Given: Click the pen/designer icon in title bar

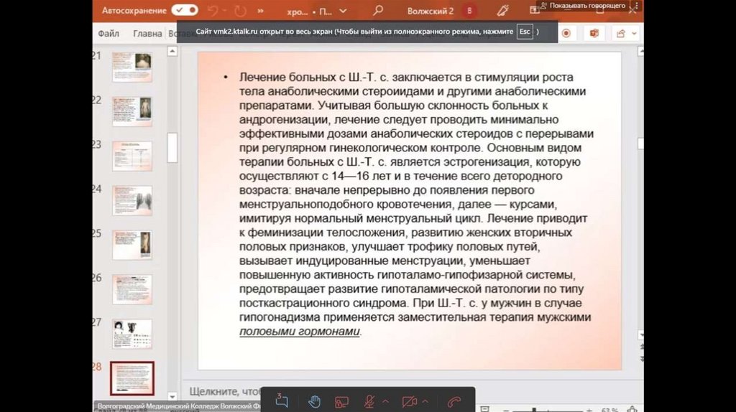Looking at the screenshot, I should (x=503, y=11).
